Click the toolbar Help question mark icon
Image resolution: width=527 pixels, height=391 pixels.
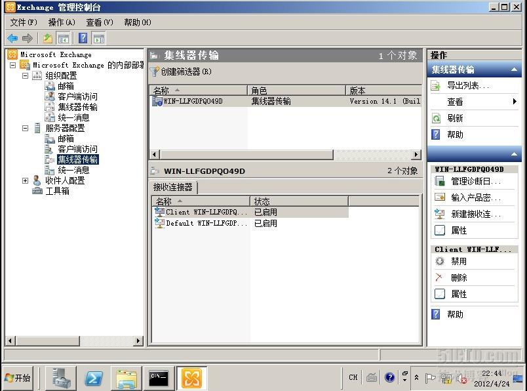click(83, 38)
